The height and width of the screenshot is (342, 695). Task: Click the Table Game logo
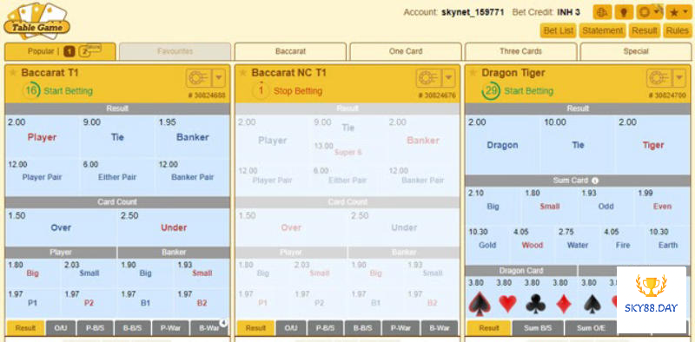click(x=36, y=21)
